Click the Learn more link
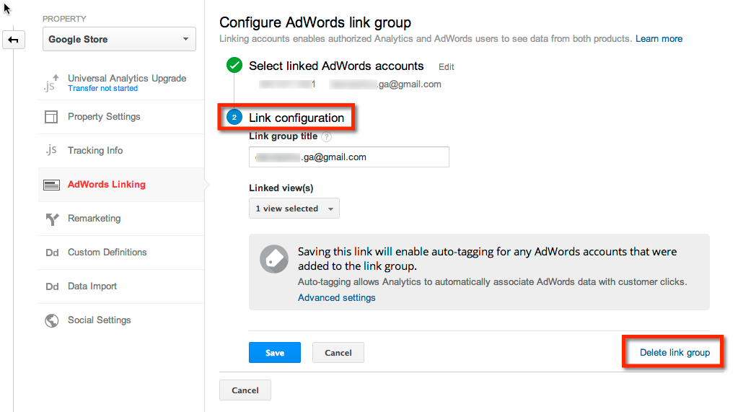Image resolution: width=738 pixels, height=412 pixels. [x=659, y=39]
